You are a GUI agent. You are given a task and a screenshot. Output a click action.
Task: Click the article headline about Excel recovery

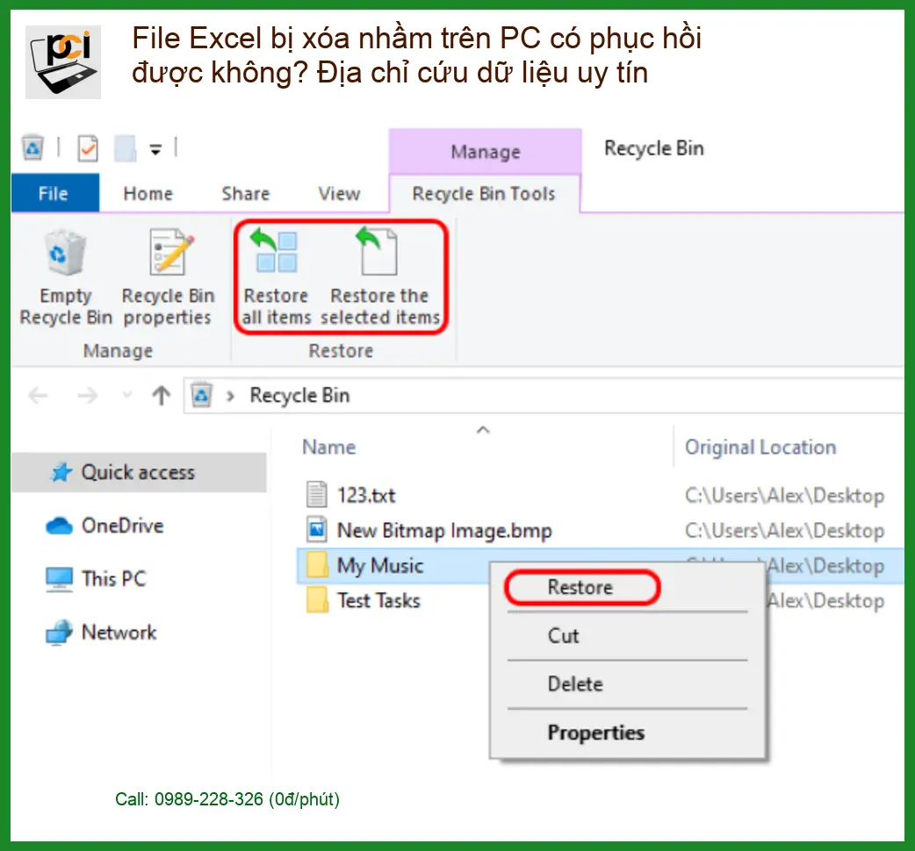[x=416, y=55]
